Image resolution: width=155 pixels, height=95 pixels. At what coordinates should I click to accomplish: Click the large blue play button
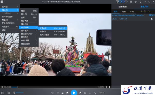point(74,93)
